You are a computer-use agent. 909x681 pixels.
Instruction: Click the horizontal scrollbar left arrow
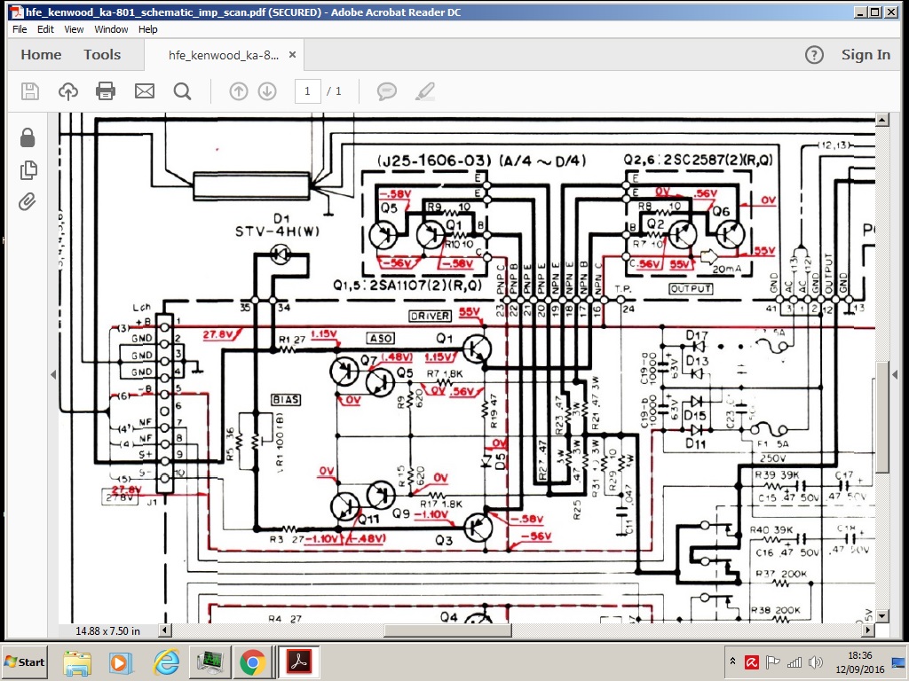(x=165, y=630)
